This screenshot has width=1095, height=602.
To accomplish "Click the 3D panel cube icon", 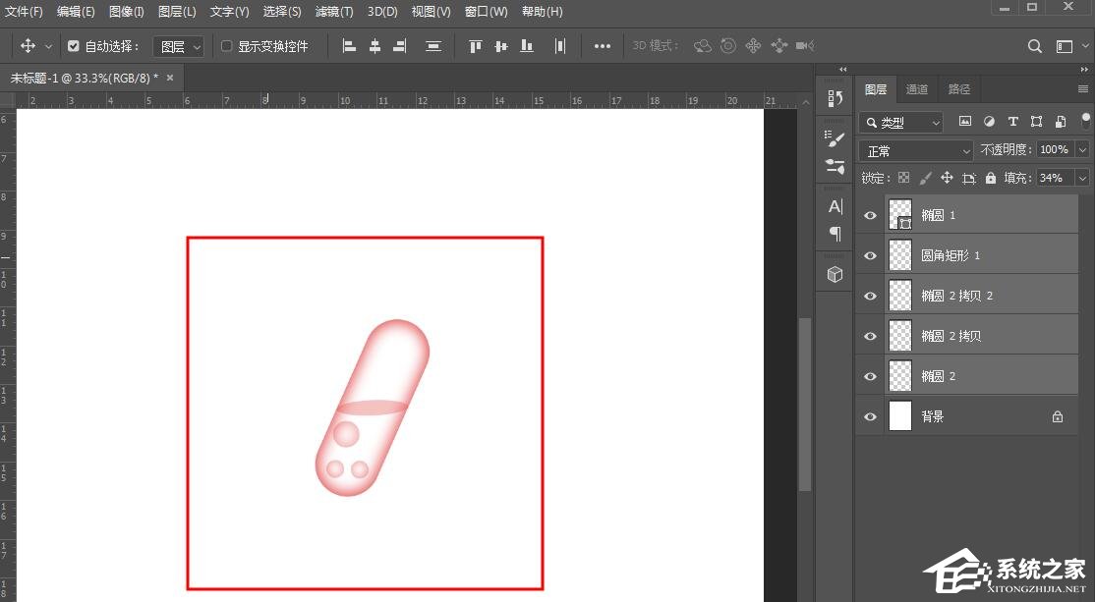I will coord(835,275).
